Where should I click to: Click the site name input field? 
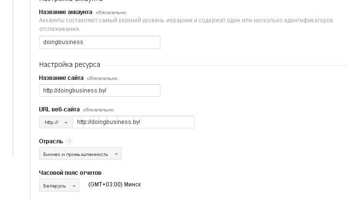click(100, 91)
